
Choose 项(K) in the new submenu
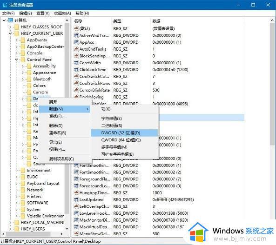click(124, 109)
